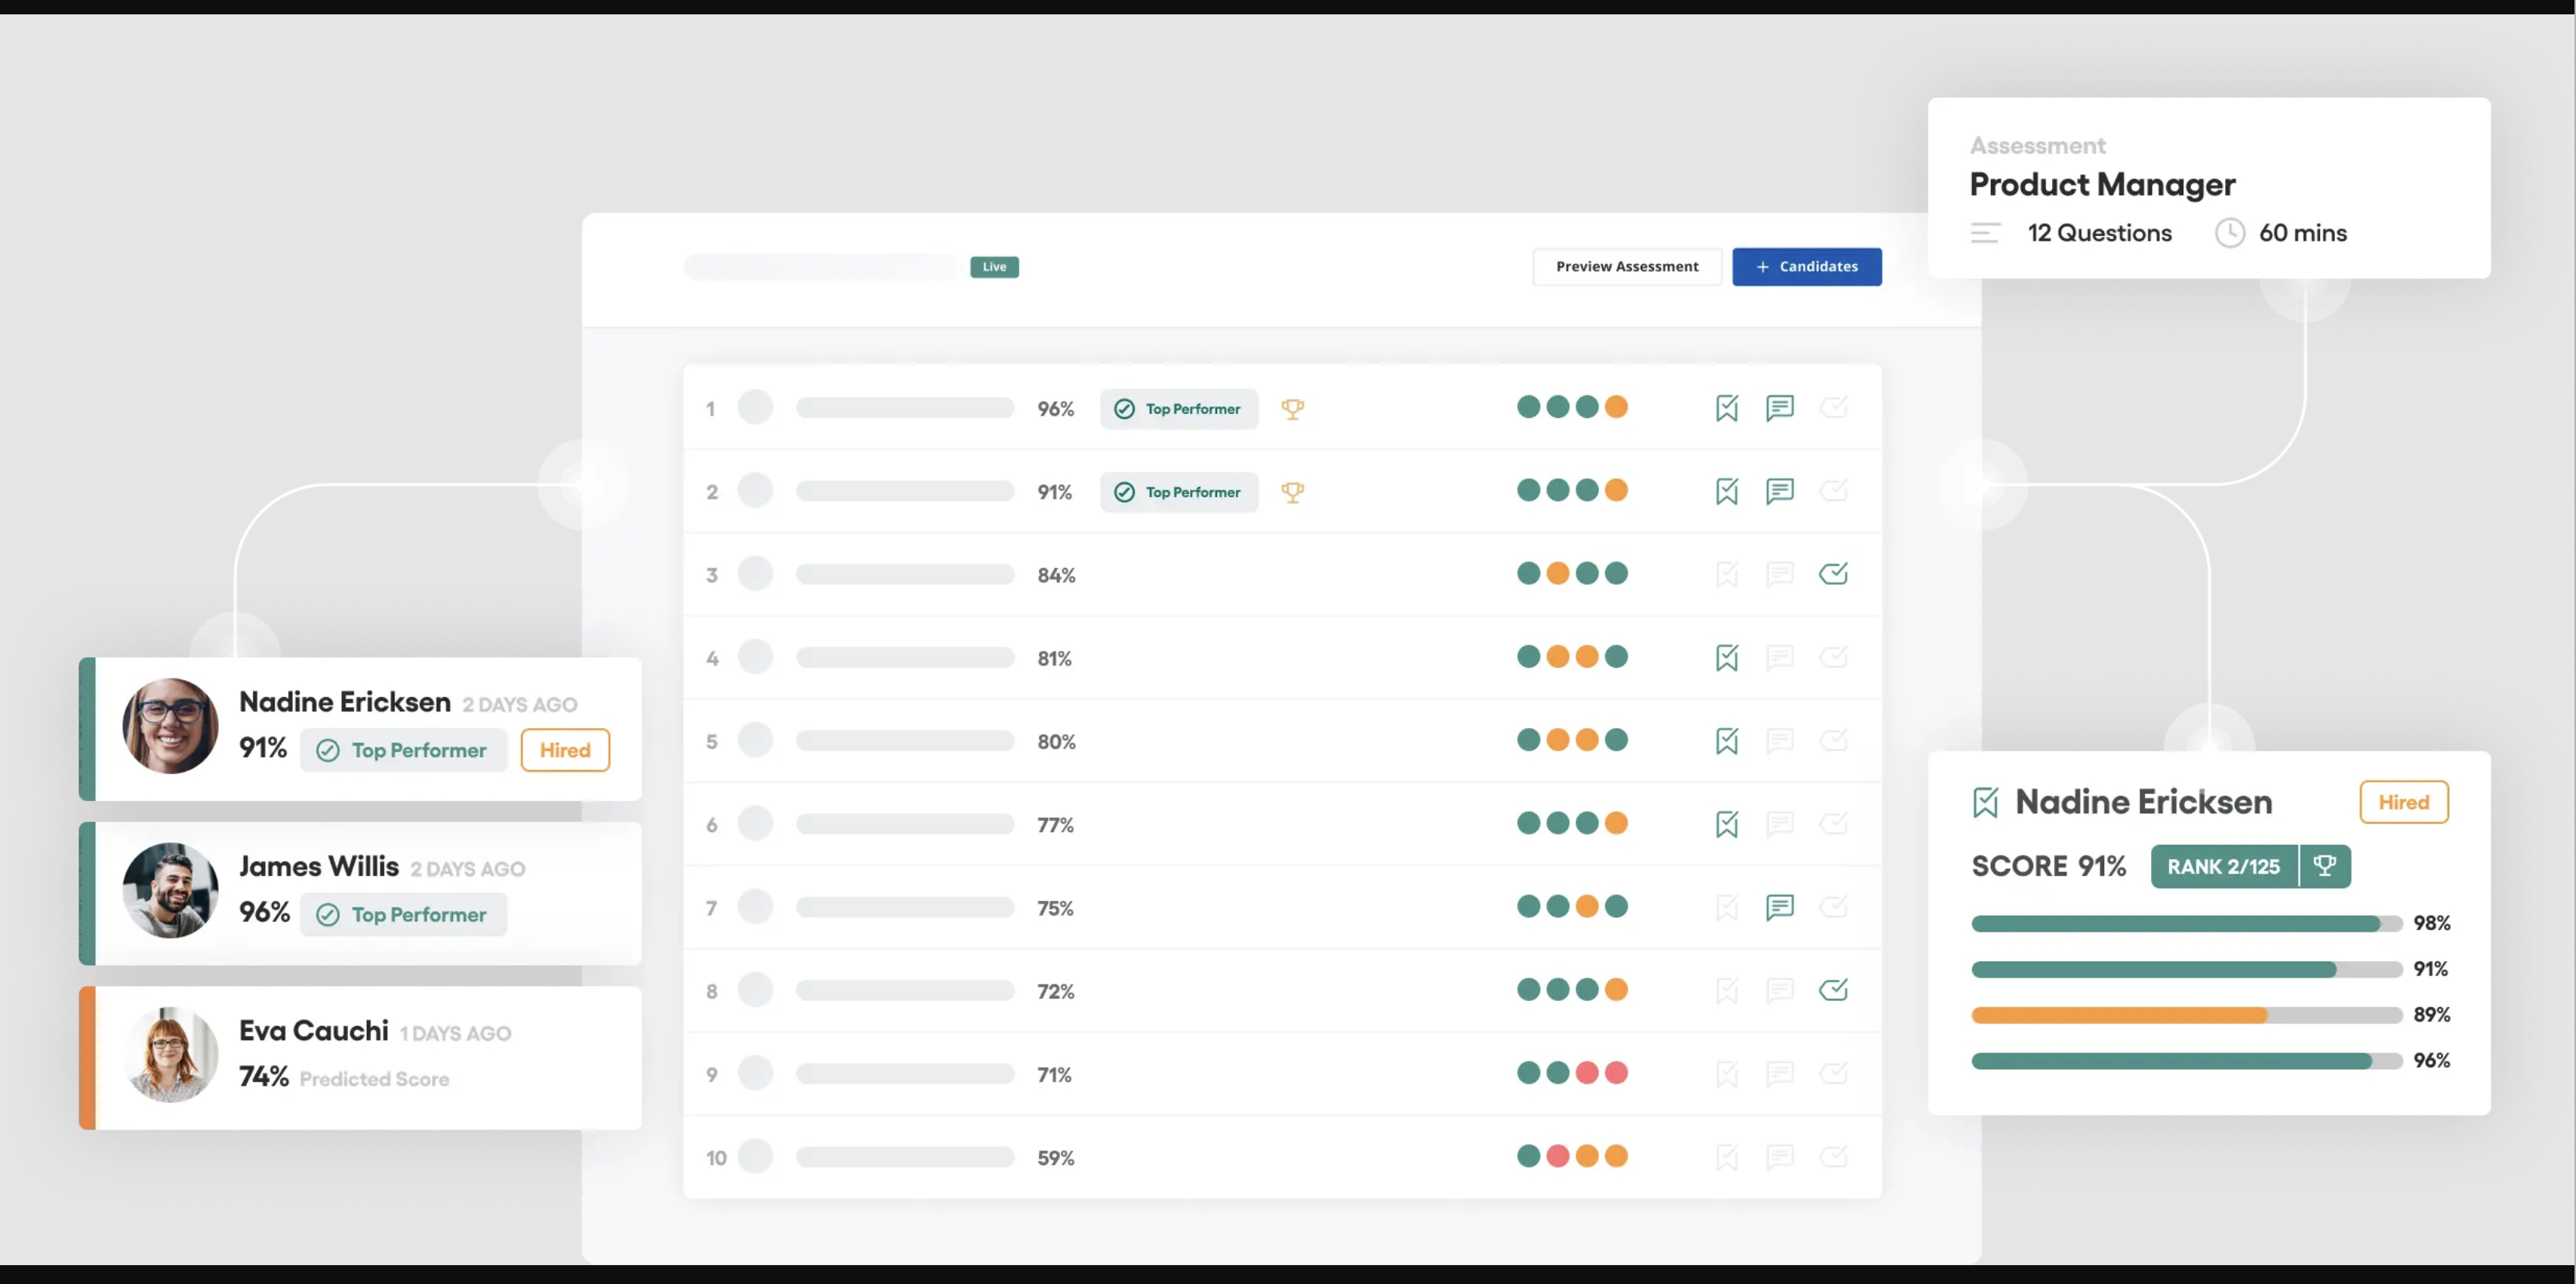2576x1284 pixels.
Task: Click the lines icon beside 12 Questions
Action: click(x=1985, y=233)
